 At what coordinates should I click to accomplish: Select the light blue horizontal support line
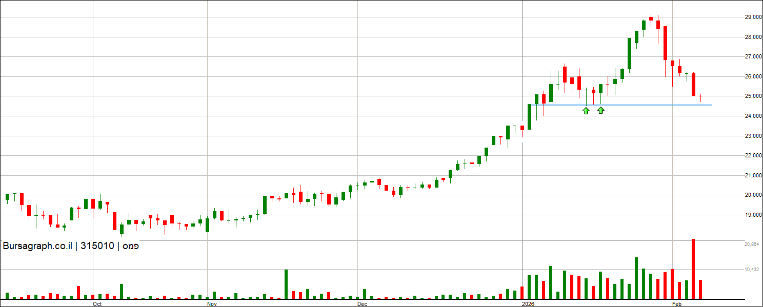click(621, 105)
